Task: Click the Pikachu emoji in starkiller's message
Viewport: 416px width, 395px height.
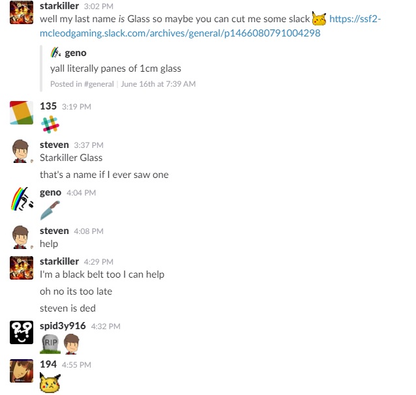Action: pos(319,19)
